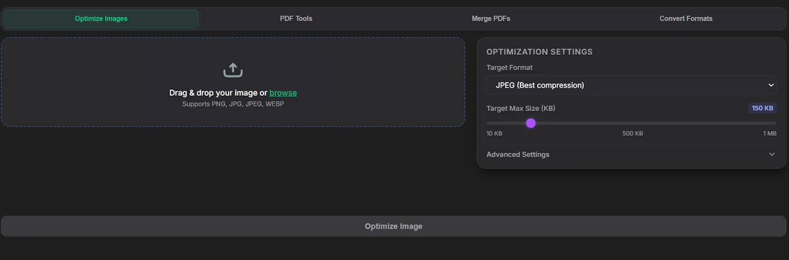
Task: Select the Convert Formats tab
Action: click(686, 19)
